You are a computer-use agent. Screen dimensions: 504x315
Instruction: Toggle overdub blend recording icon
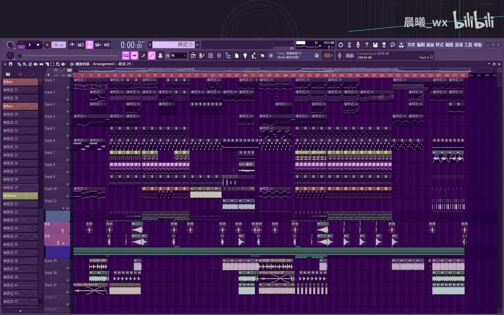(x=98, y=45)
